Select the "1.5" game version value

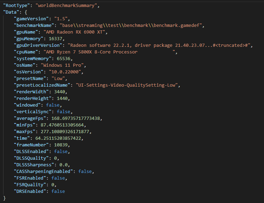tap(61, 19)
